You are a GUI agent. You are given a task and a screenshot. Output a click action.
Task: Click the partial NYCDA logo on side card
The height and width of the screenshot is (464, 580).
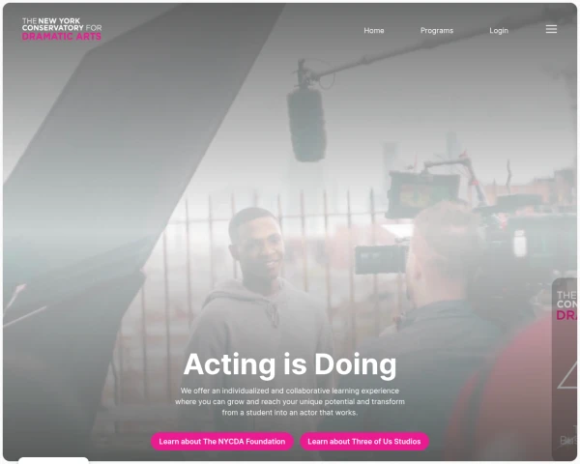click(x=566, y=305)
